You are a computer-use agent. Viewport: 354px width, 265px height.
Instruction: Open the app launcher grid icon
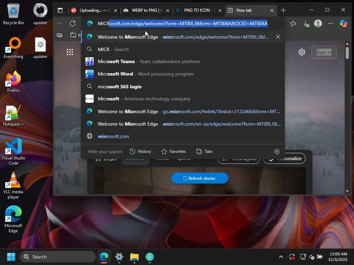70,52
